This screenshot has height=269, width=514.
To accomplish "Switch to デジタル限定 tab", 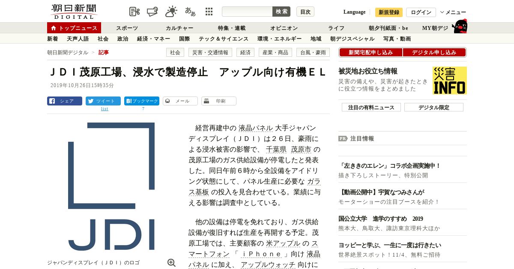I will [x=434, y=107].
